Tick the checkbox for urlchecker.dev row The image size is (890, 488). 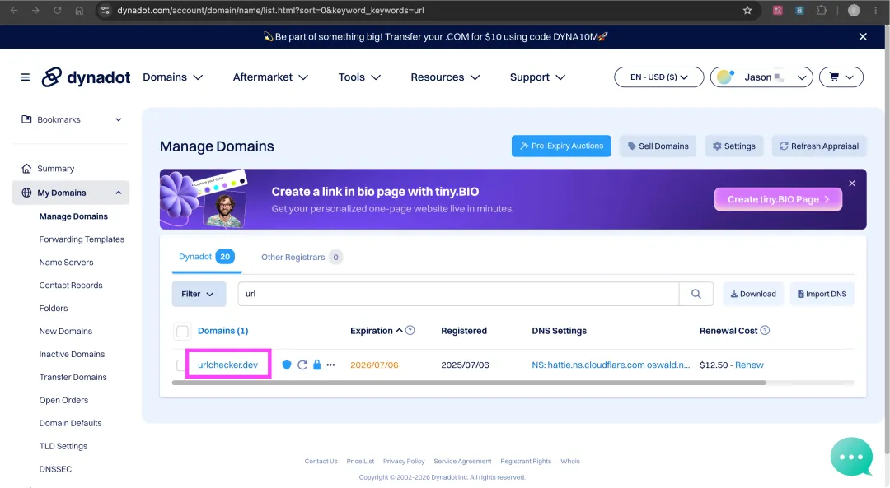(180, 365)
